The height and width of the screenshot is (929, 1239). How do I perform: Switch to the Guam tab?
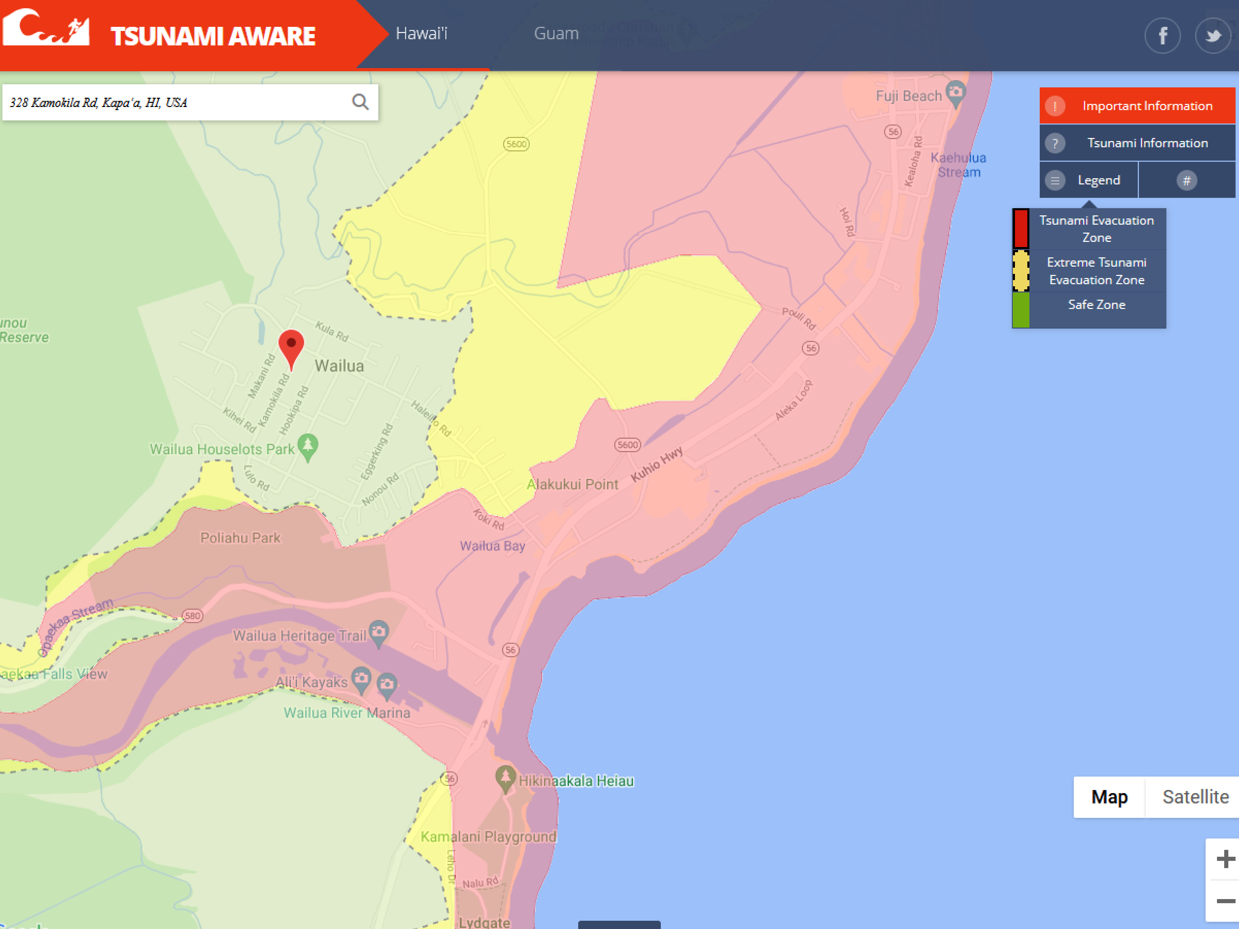tap(556, 34)
